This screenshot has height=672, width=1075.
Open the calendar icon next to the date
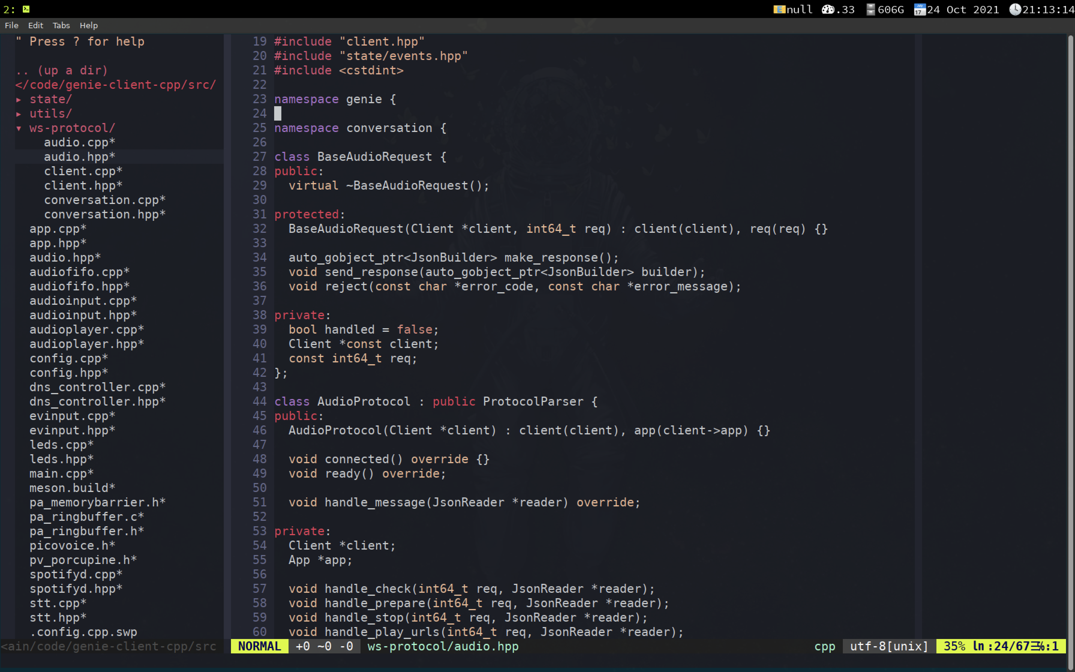point(920,9)
